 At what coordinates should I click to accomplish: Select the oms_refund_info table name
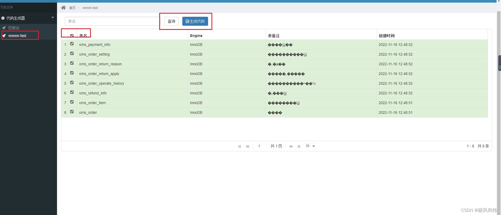93,93
